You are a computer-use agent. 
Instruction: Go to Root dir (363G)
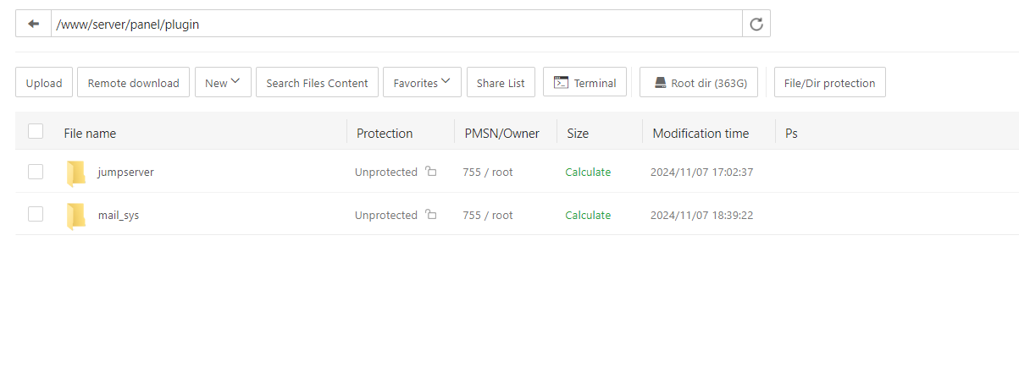(699, 83)
